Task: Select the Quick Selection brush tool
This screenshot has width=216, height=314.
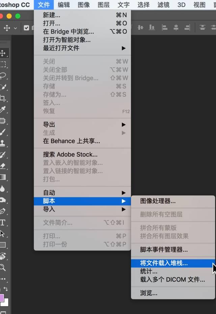Action: 3,87
